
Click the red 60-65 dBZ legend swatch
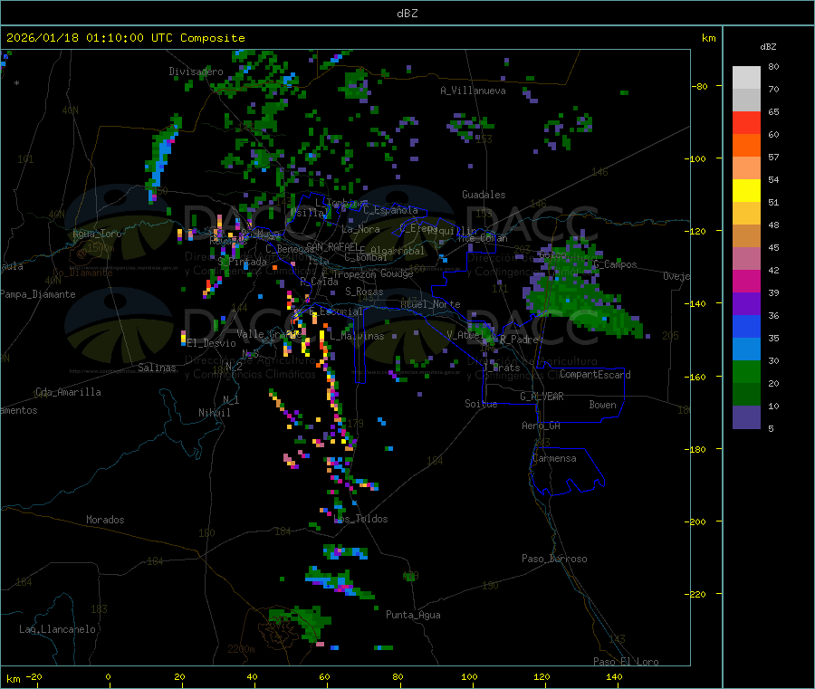pos(746,122)
